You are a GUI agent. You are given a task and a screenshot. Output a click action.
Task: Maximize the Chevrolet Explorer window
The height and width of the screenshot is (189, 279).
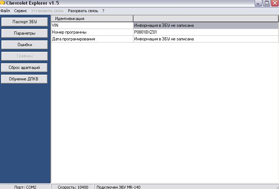tap(267, 3)
